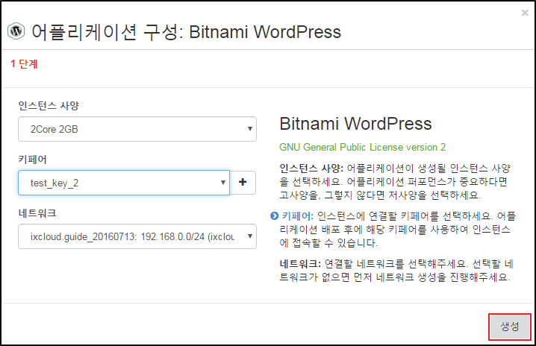Close the dialog with the X button
This screenshot has width=536, height=346.
525,13
